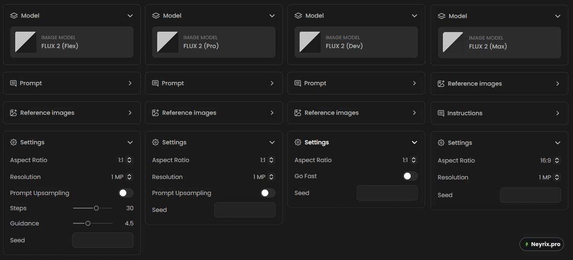Collapse the Model section of FLUX 2 (Flex)
Screen dimensions: 573x260
[130, 16]
